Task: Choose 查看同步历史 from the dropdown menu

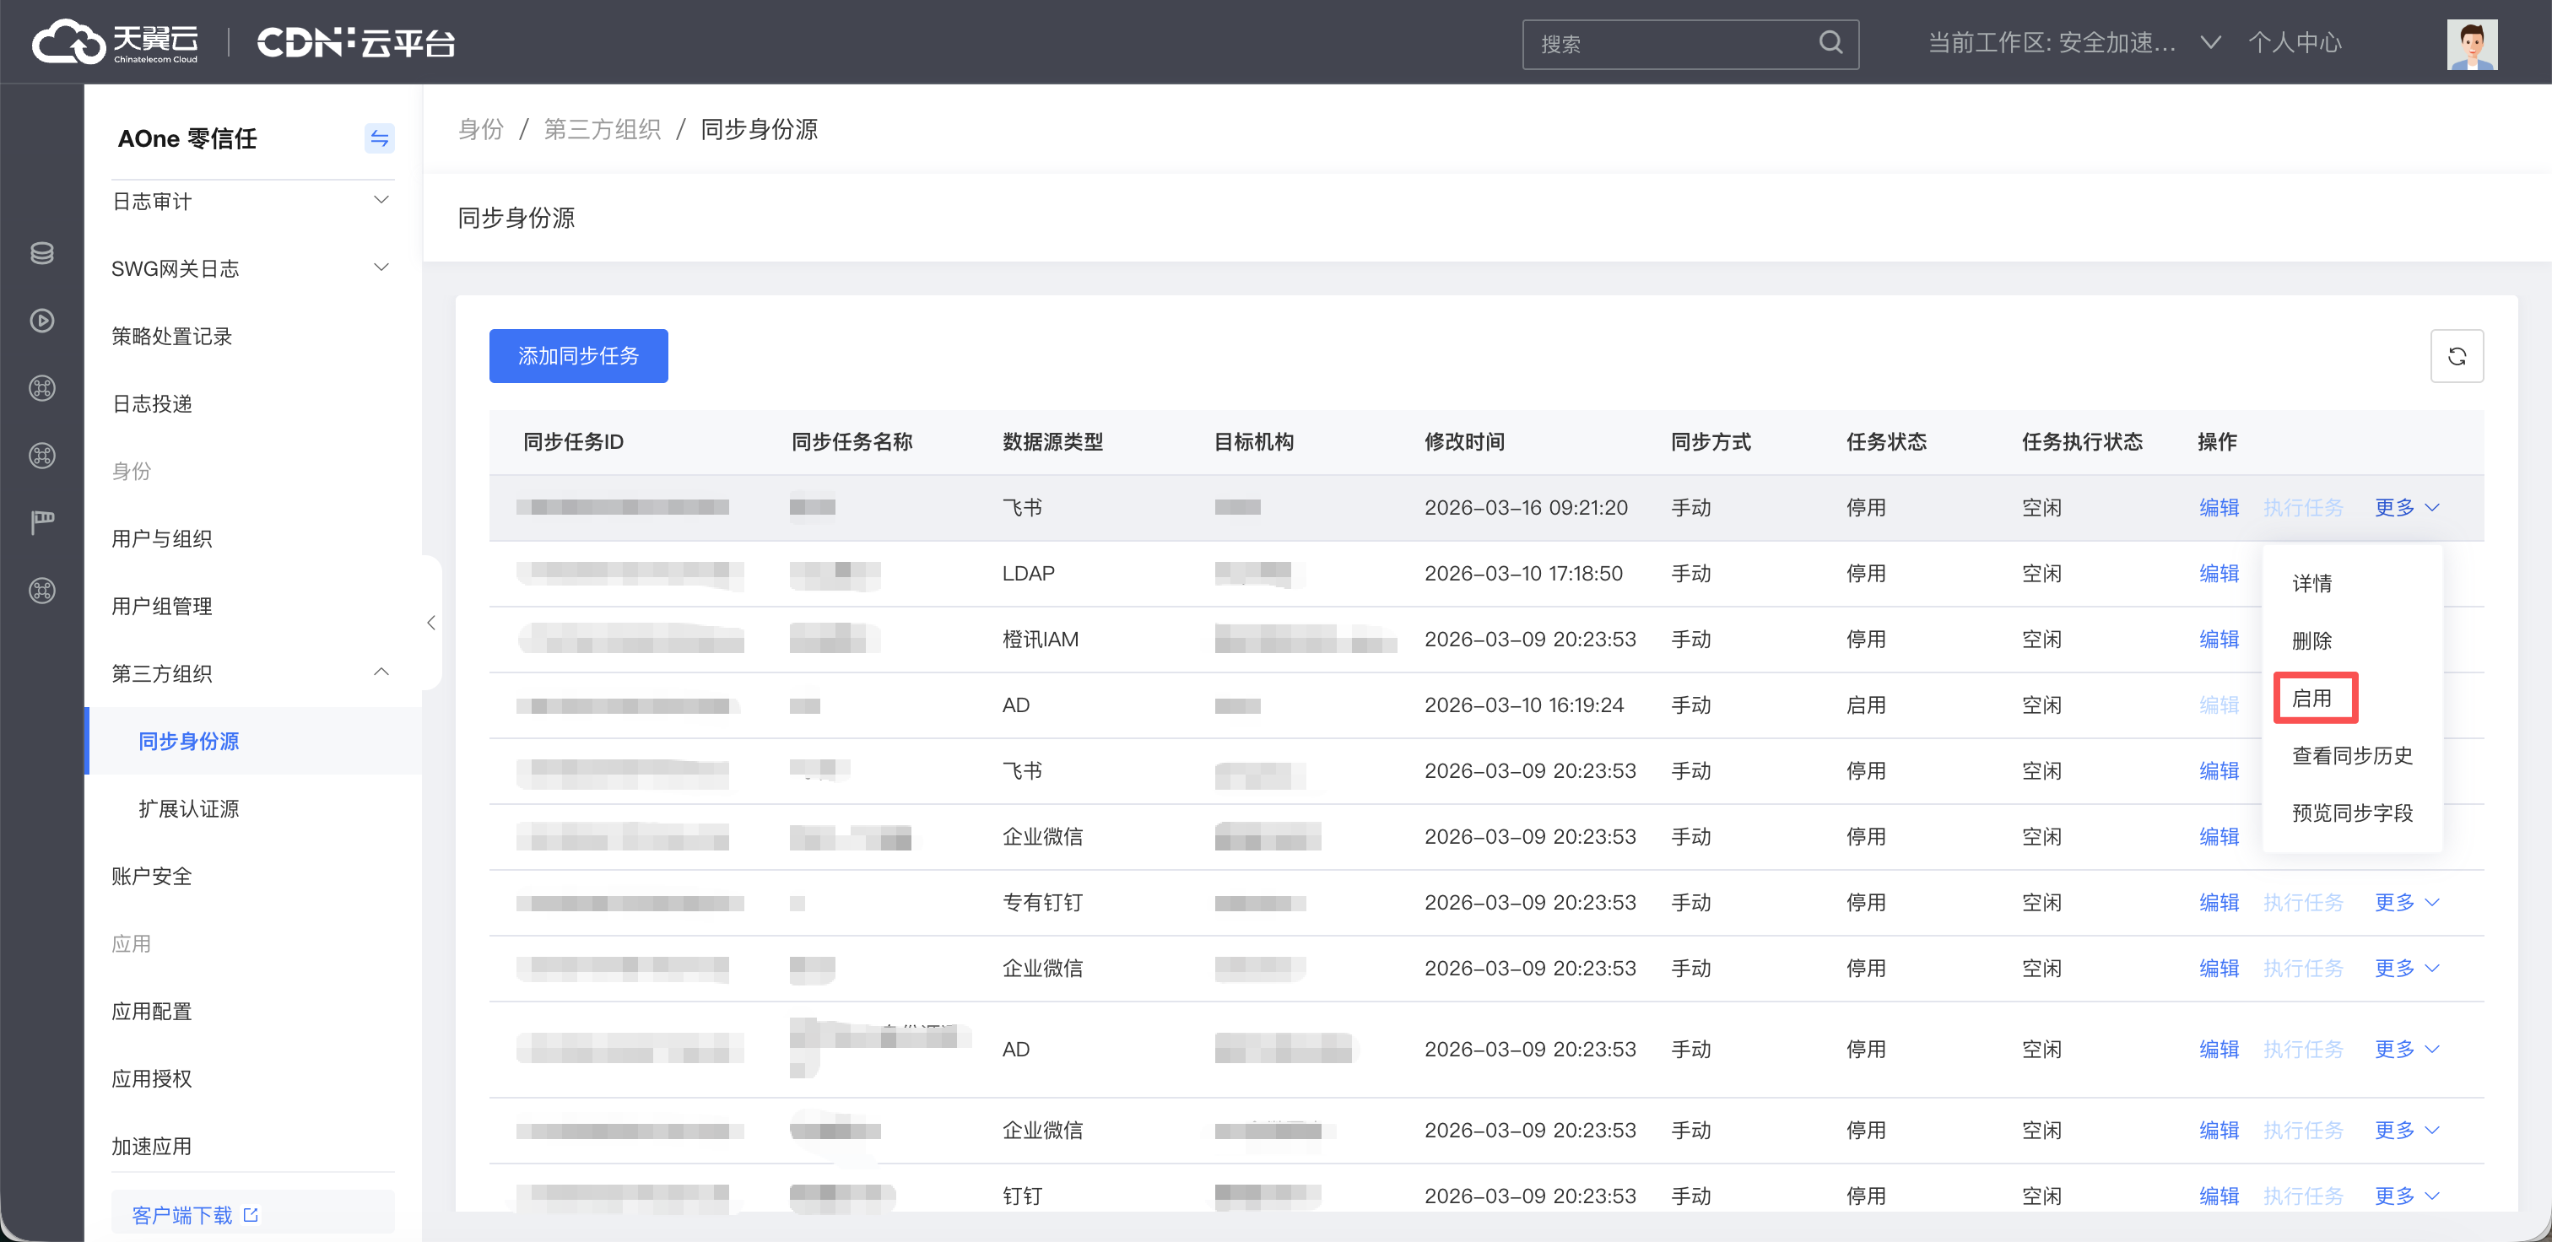Action: point(2351,756)
